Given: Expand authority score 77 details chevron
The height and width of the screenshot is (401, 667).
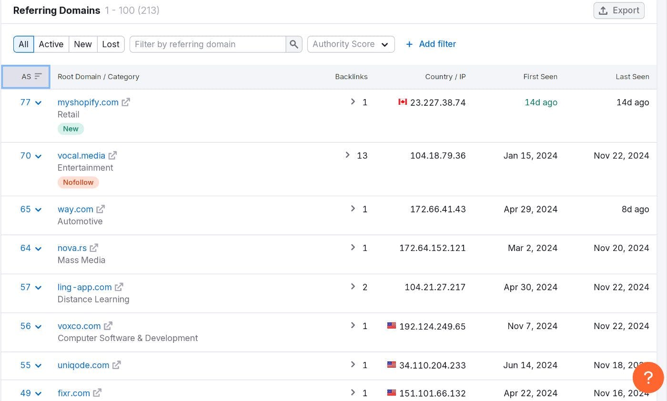Looking at the screenshot, I should click(x=38, y=103).
